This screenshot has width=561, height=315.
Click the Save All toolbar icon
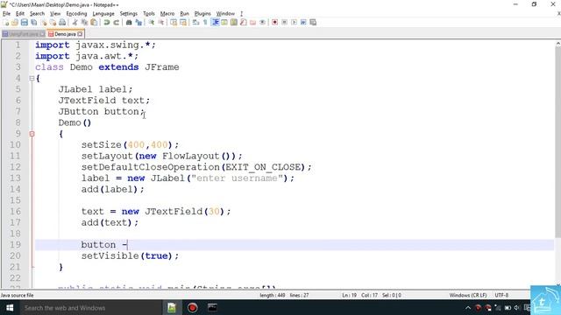point(33,23)
